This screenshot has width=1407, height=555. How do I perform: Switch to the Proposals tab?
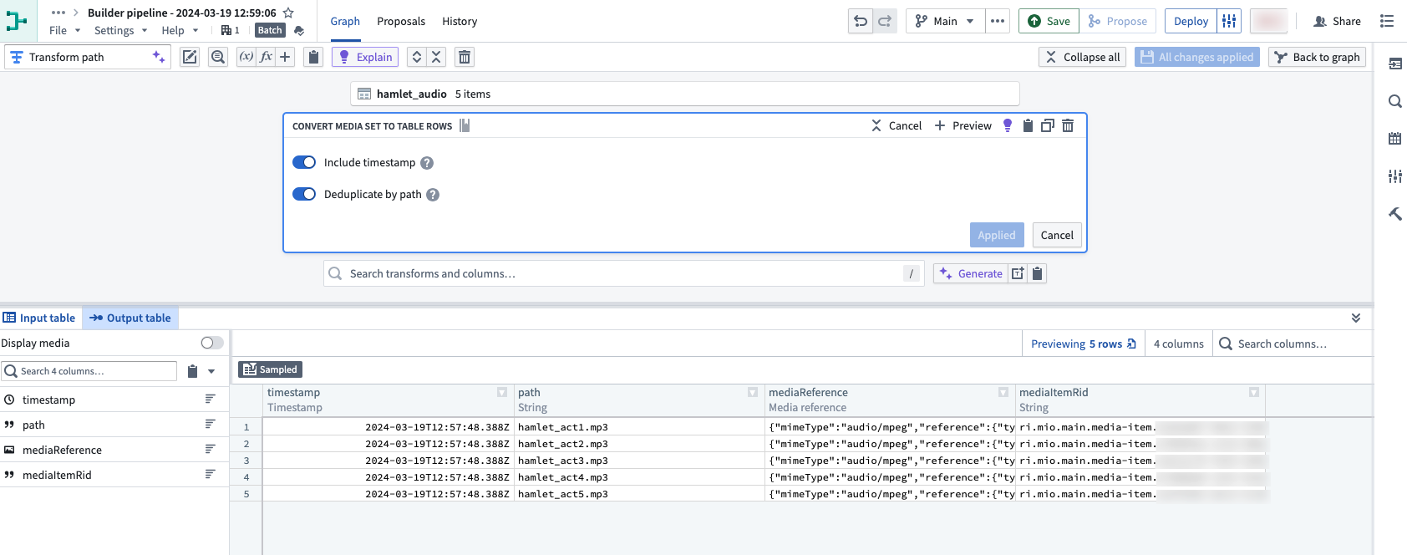click(x=401, y=21)
